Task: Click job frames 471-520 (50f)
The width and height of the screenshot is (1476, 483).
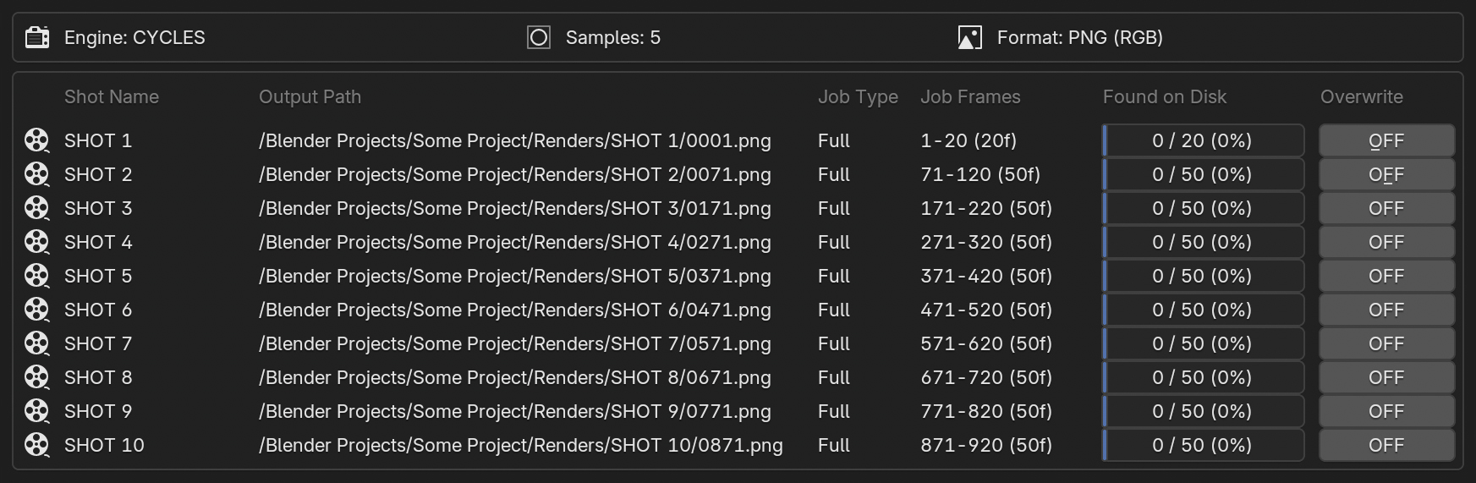Action: coord(986,310)
